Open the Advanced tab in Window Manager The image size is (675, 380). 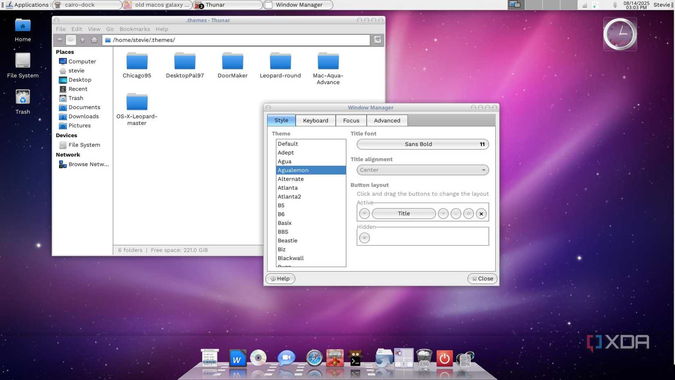pos(387,120)
